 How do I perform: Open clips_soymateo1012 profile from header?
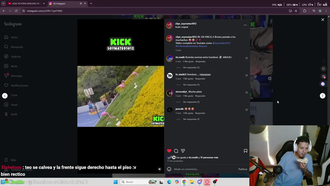pyautogui.click(x=186, y=24)
